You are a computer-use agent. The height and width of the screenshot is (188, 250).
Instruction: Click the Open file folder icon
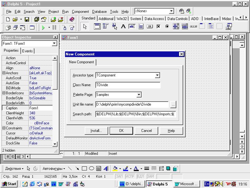15,19
